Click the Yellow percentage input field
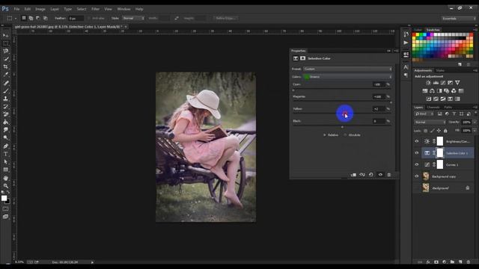 [379, 109]
